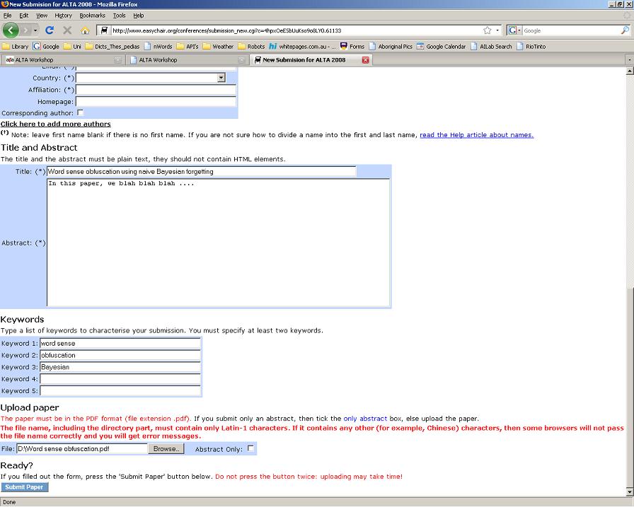Image resolution: width=634 pixels, height=507 pixels.
Task: Open the Robots bookmark folder
Action: click(251, 47)
